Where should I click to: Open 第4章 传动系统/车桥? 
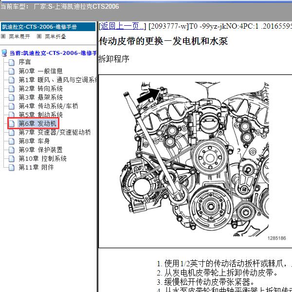coord(48,106)
